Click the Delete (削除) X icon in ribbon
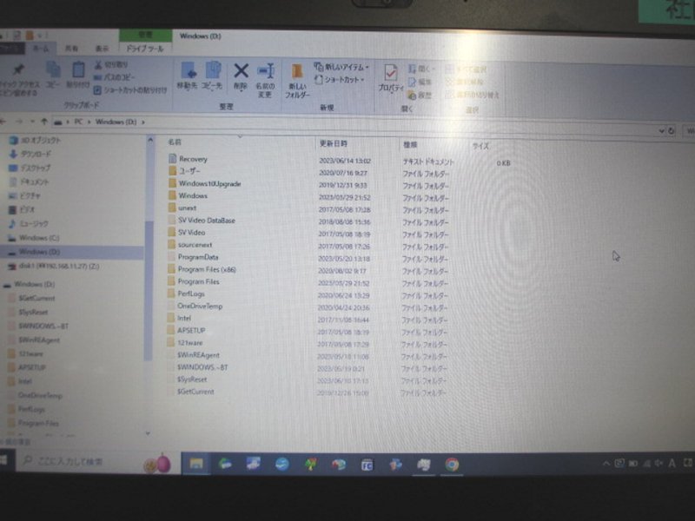Viewport: 695px width, 521px height. pos(241,71)
